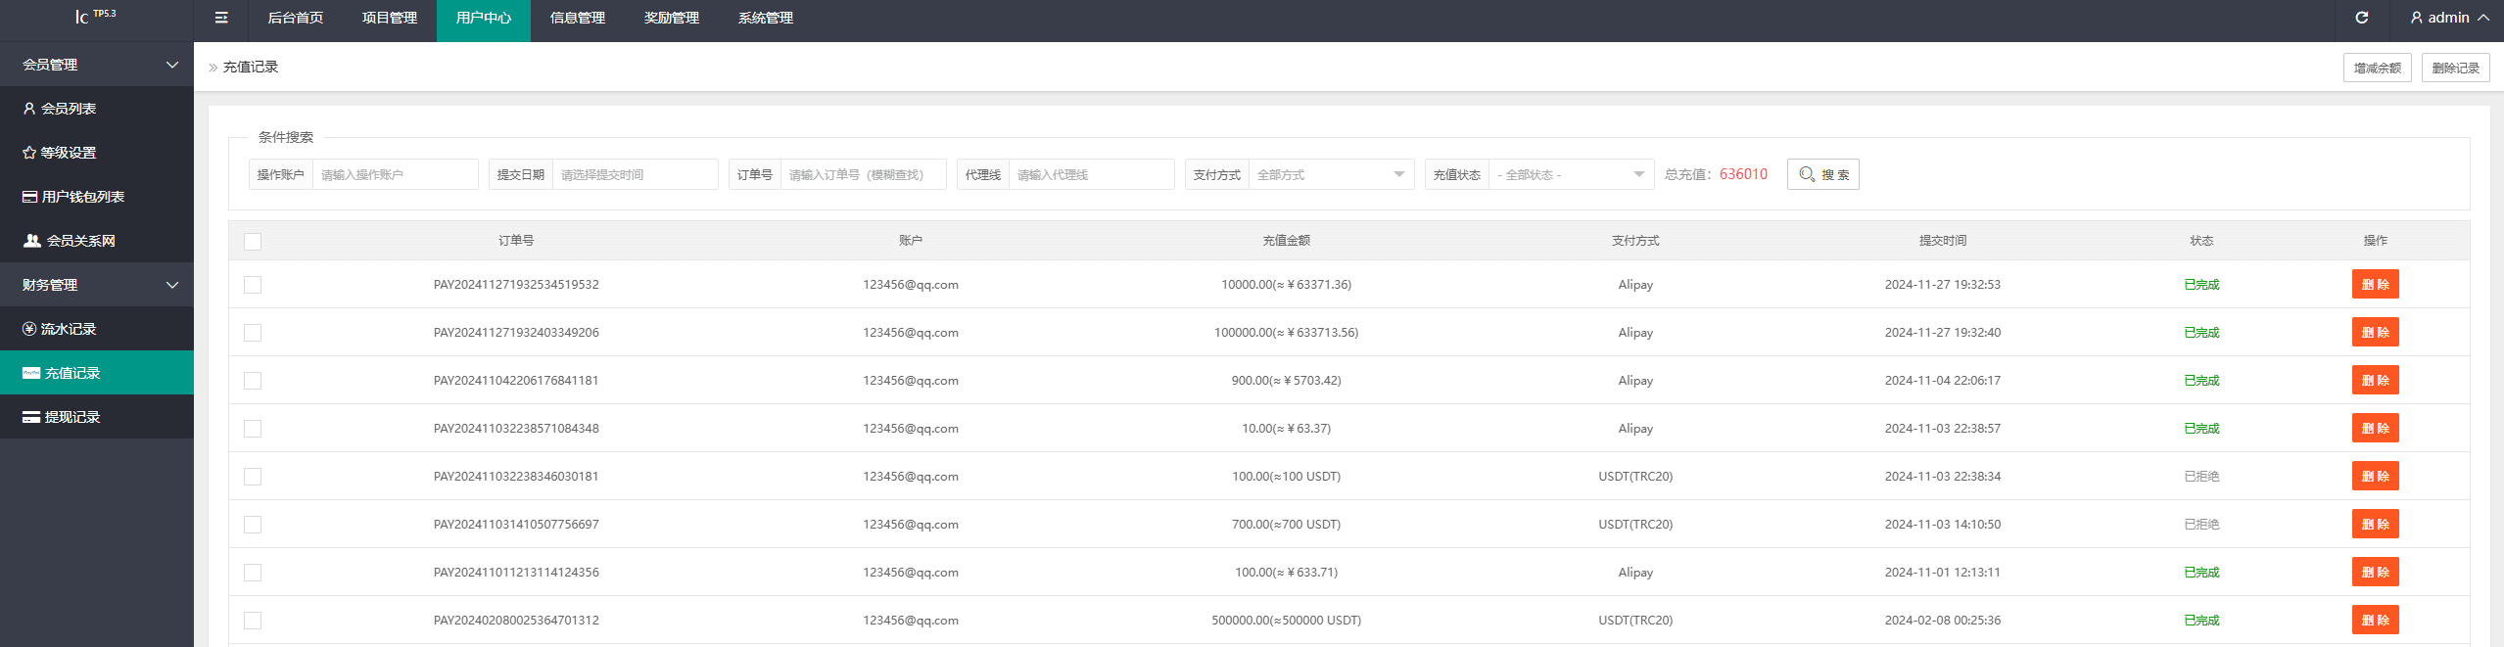
Task: Open 会员列表 from sidebar
Action: (97, 109)
